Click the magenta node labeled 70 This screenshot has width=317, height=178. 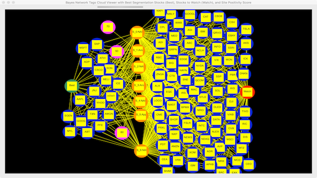tap(108, 27)
